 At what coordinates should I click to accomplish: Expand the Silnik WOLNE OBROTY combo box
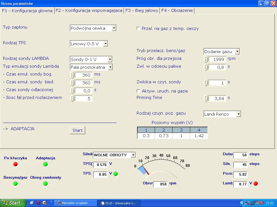coord(133,155)
